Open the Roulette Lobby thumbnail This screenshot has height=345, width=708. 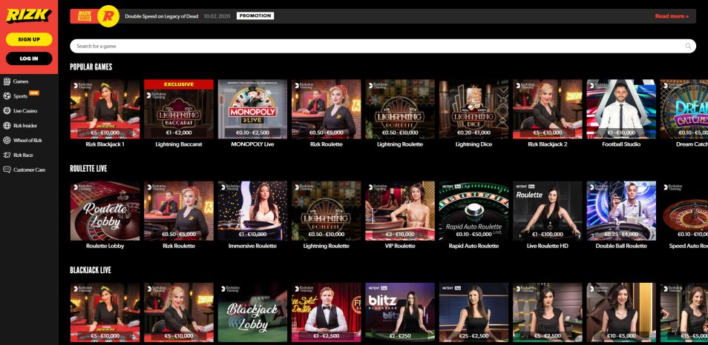tap(105, 211)
